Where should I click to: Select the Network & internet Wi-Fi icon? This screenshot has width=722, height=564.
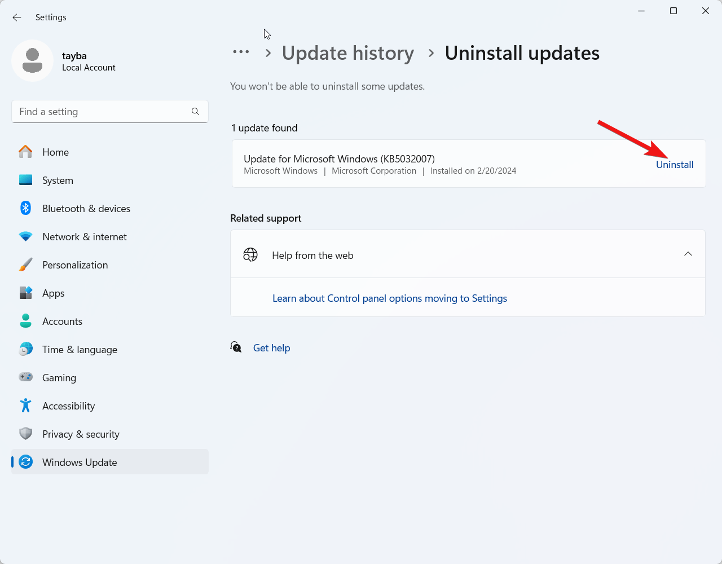(x=25, y=236)
